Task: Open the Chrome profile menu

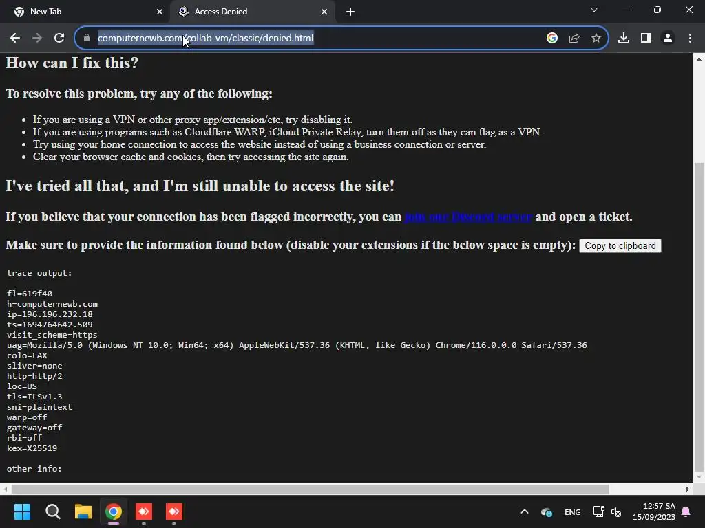Action: [668, 38]
